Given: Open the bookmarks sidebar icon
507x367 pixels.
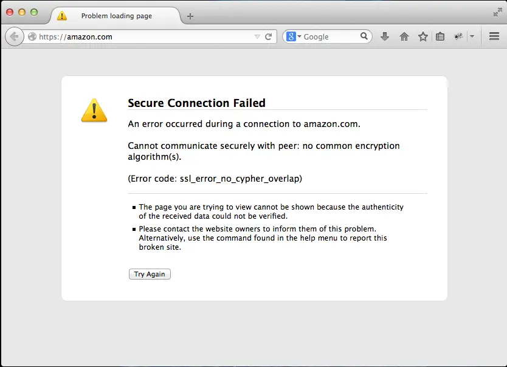Looking at the screenshot, I should coord(440,36).
